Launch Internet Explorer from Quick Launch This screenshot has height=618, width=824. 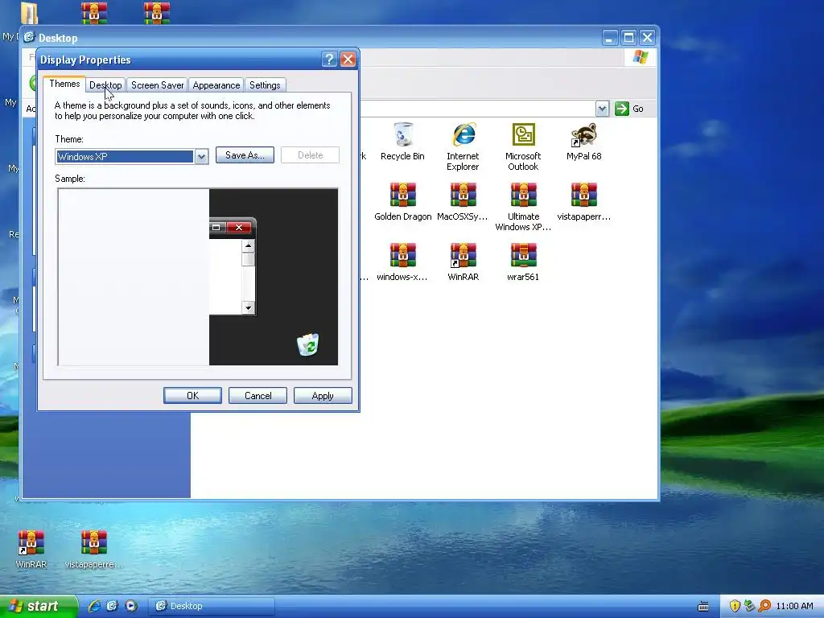point(95,606)
